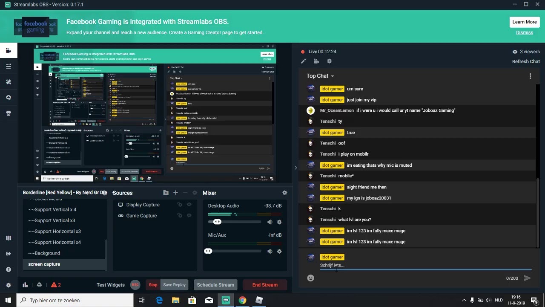Open NLD language selector in tray

(499, 300)
